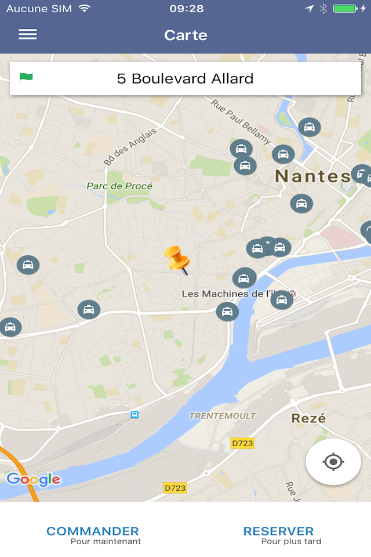
Task: Tap the battery indicator in status bar
Action: (x=345, y=9)
